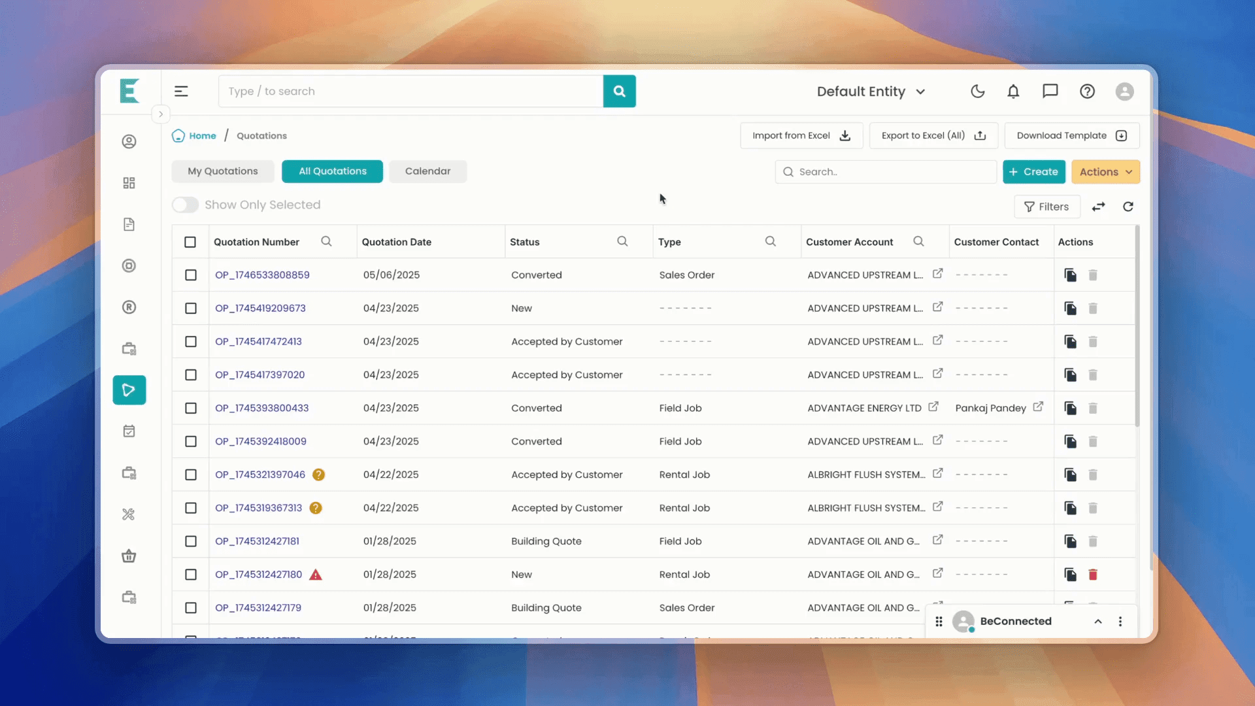Screen dimensions: 1255x706
Task: Open the Actions dropdown menu
Action: pyautogui.click(x=1105, y=172)
